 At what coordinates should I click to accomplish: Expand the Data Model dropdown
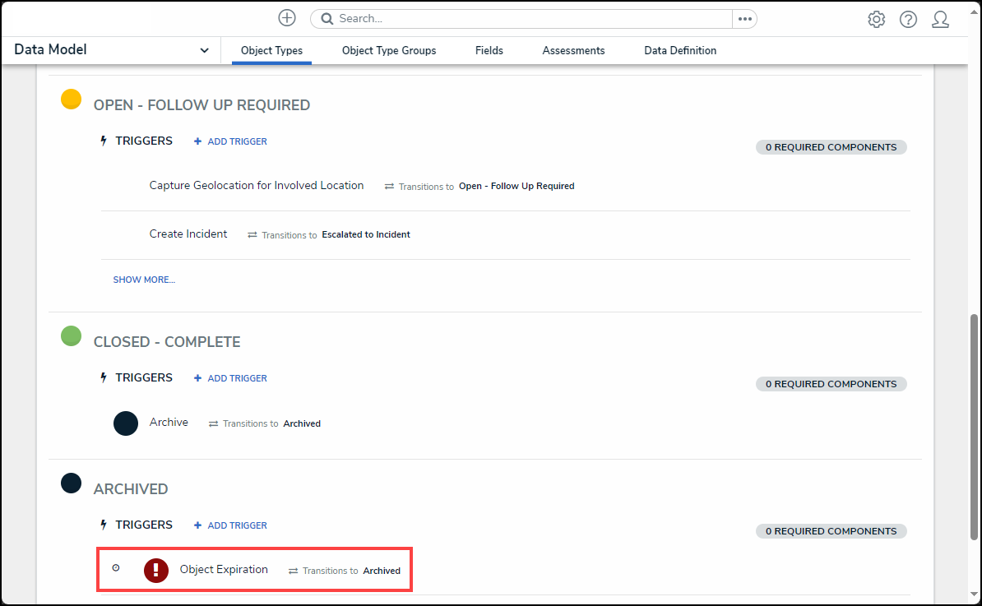tap(204, 51)
